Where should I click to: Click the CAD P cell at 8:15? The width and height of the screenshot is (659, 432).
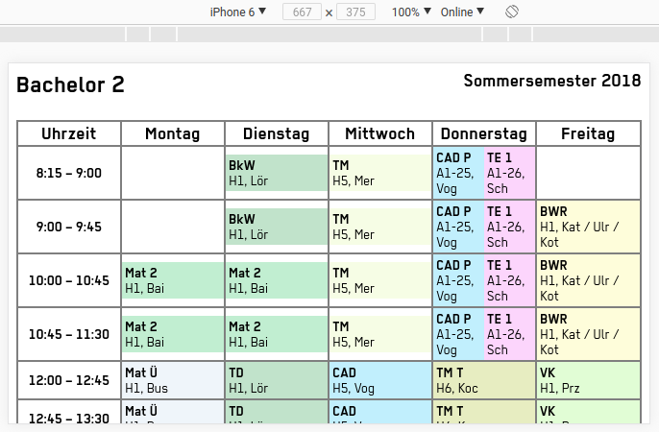[456, 173]
